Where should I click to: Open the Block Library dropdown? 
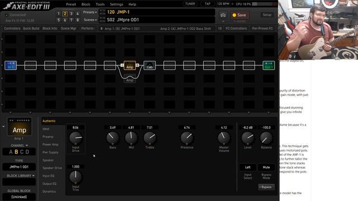(21, 176)
